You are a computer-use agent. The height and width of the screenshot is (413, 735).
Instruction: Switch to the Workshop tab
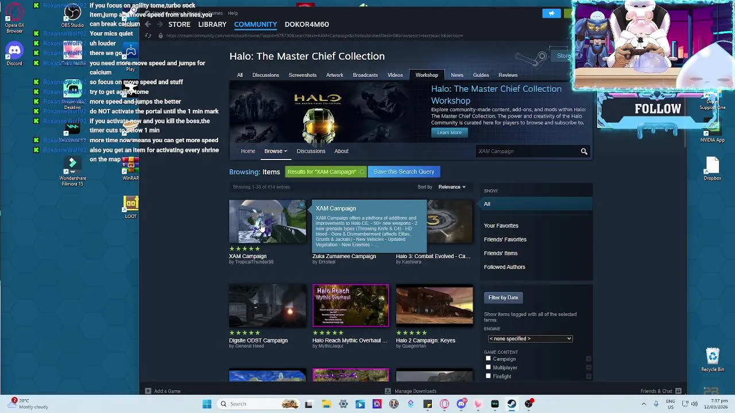(427, 75)
